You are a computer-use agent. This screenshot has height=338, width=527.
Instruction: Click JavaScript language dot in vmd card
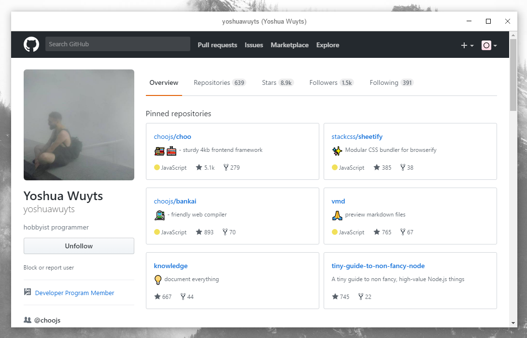coord(334,231)
